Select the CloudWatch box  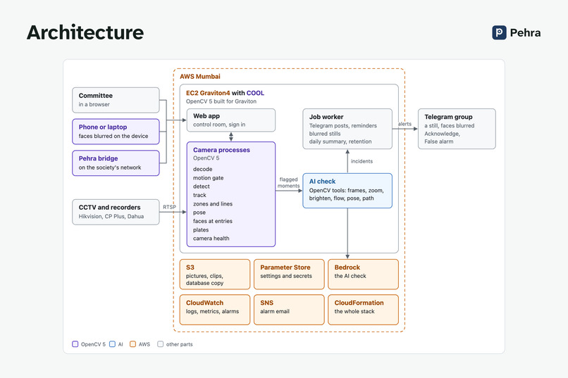tap(215, 310)
